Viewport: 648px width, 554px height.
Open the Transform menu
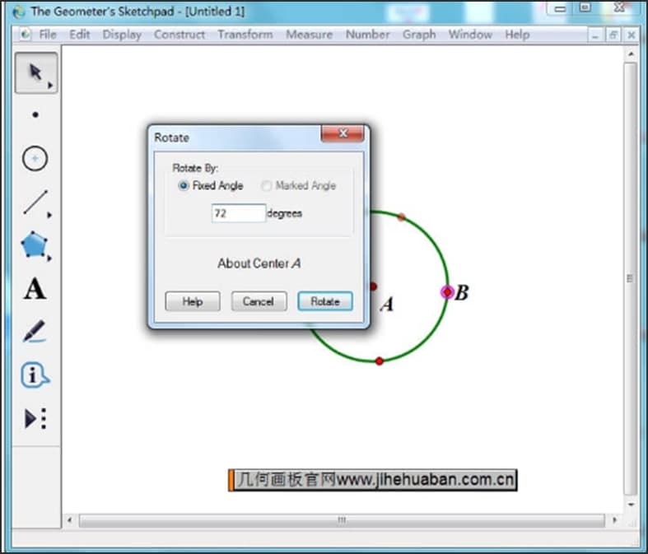[x=245, y=35]
